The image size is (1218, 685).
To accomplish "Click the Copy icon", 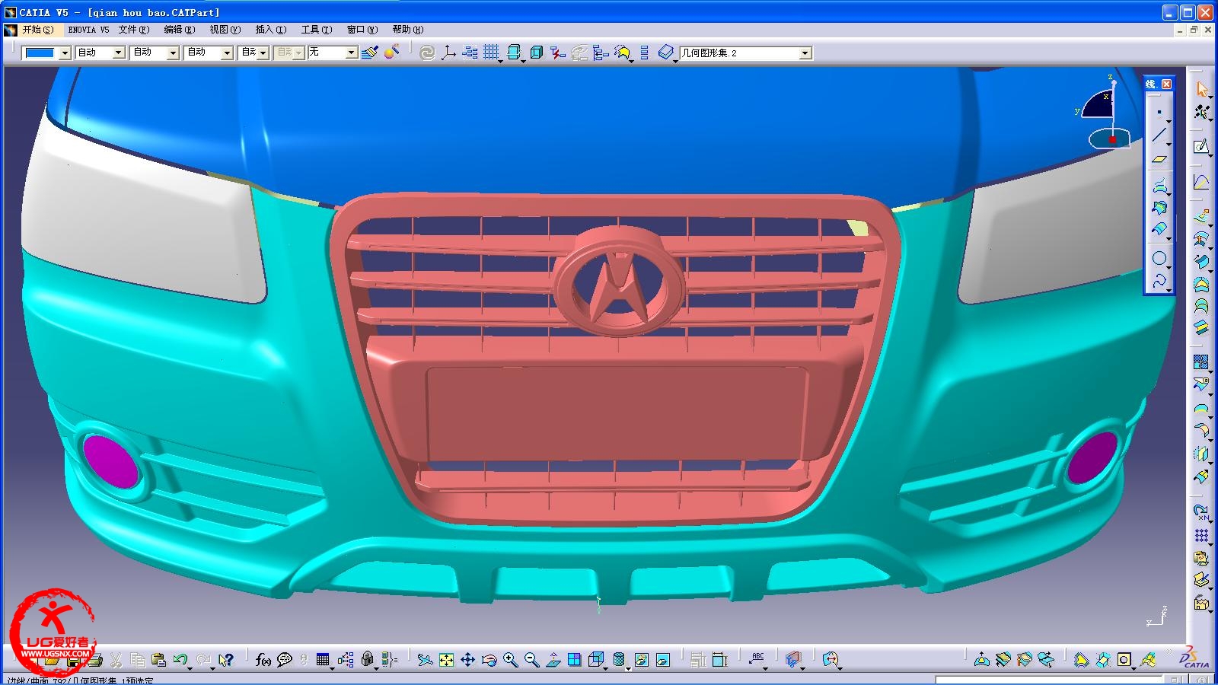I will coord(138,660).
